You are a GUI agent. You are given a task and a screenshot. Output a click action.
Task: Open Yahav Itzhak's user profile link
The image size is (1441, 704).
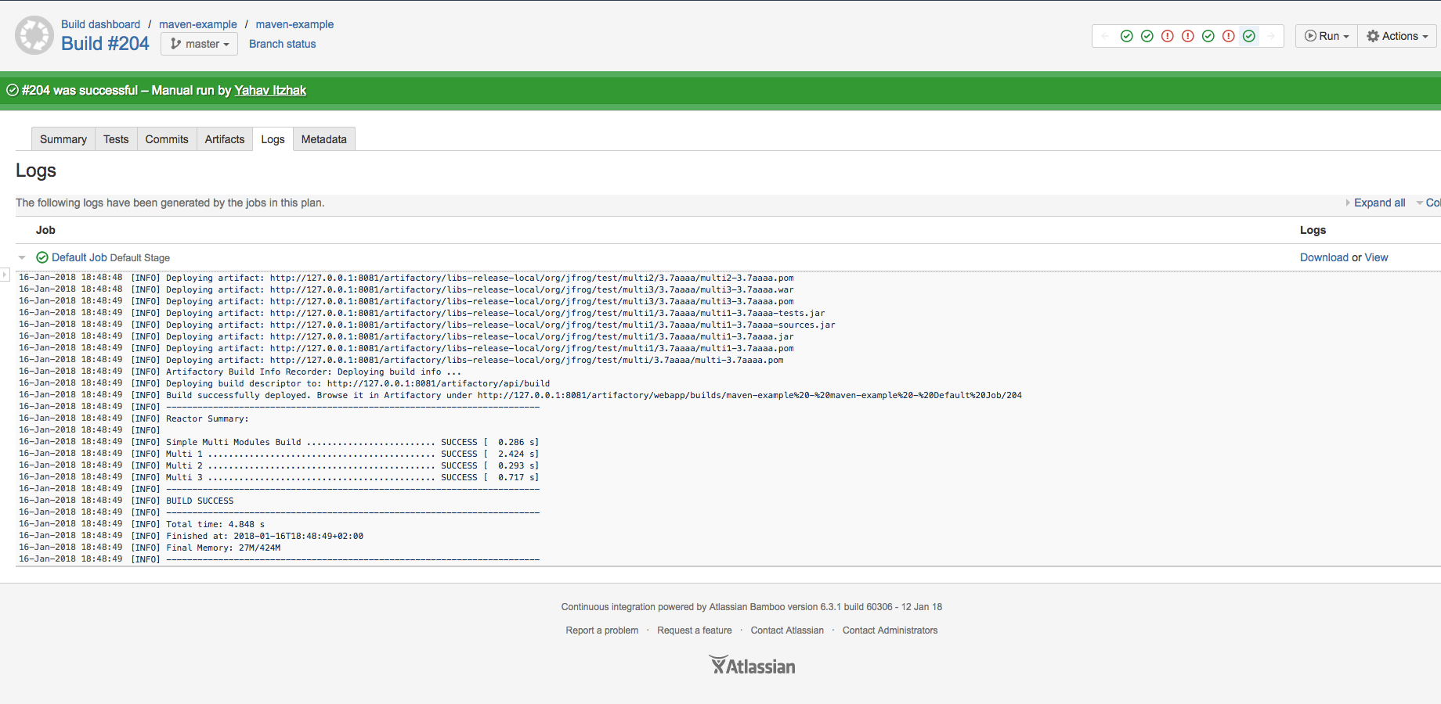(270, 90)
